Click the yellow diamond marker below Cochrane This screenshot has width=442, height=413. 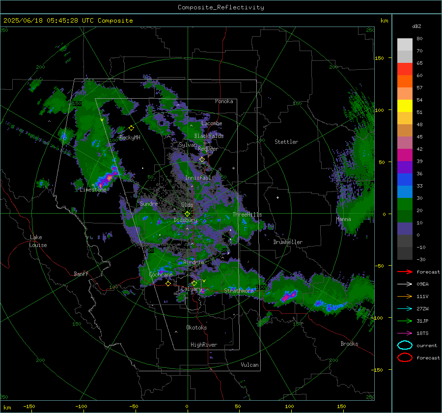coord(168,283)
